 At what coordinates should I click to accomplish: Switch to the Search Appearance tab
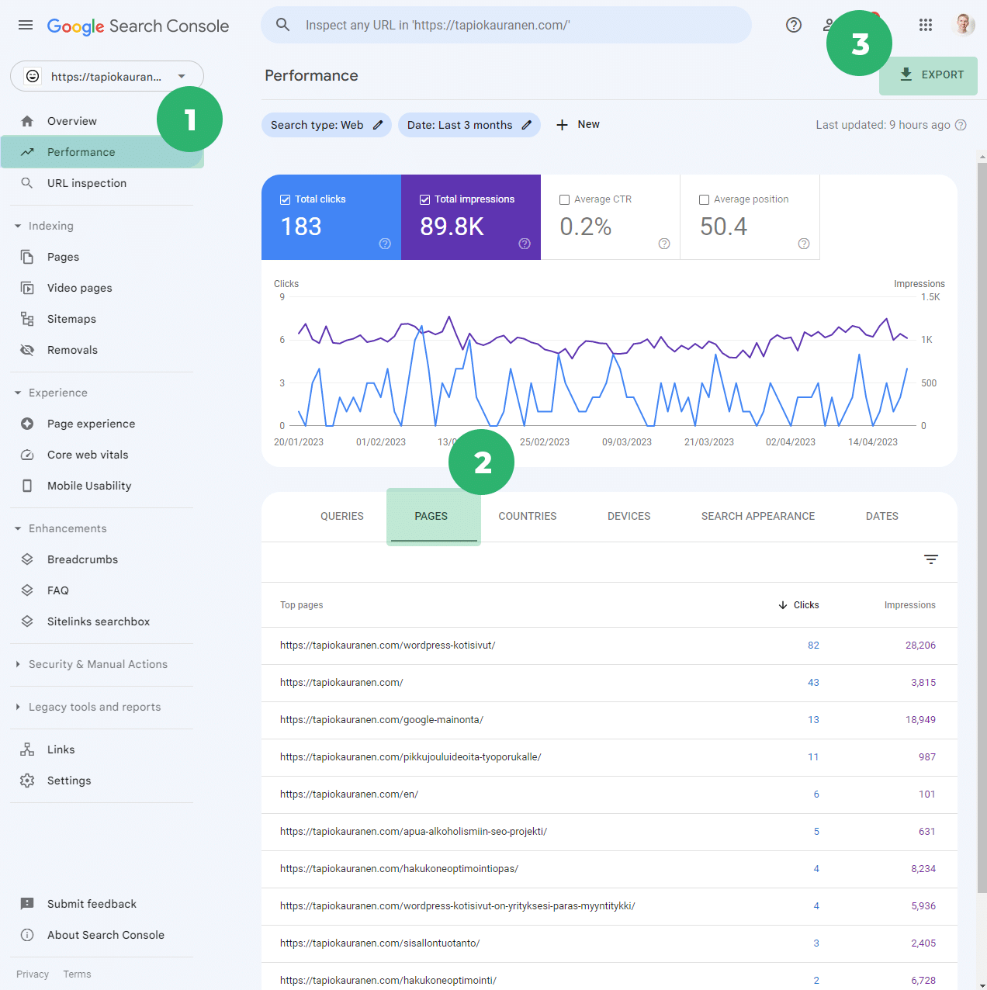(x=758, y=517)
